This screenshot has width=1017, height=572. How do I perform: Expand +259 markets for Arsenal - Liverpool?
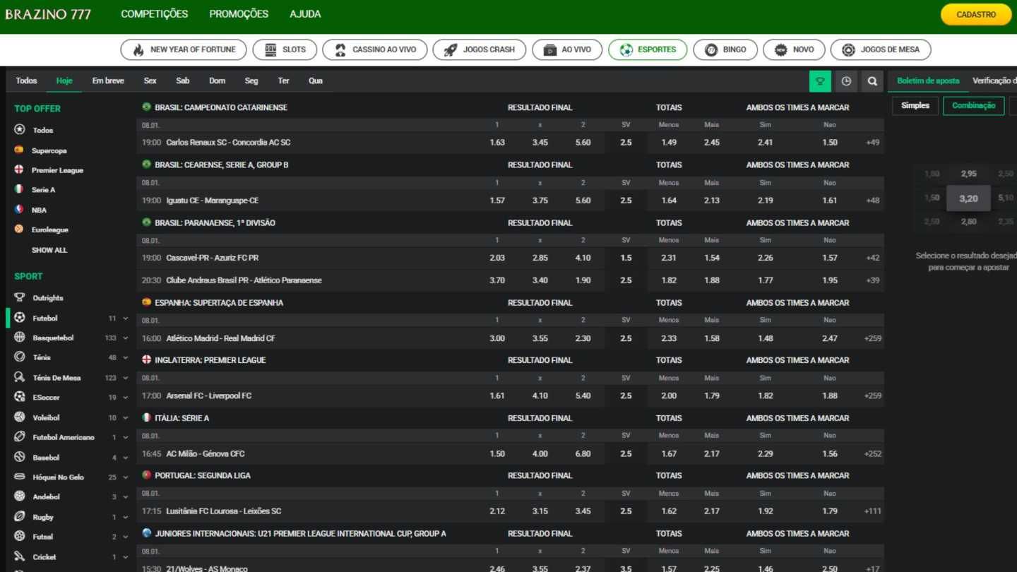[873, 396]
